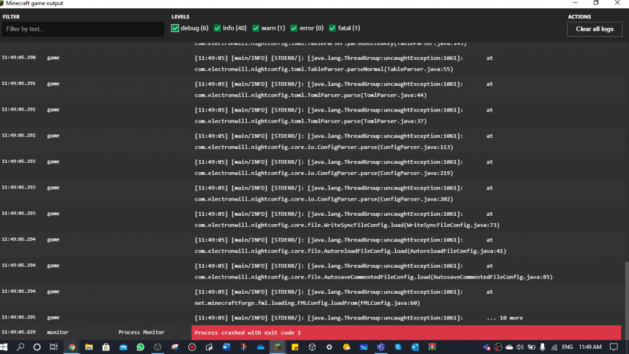Uncheck the warn (1) log level checkbox
This screenshot has height=354, width=629.
pyautogui.click(x=256, y=28)
